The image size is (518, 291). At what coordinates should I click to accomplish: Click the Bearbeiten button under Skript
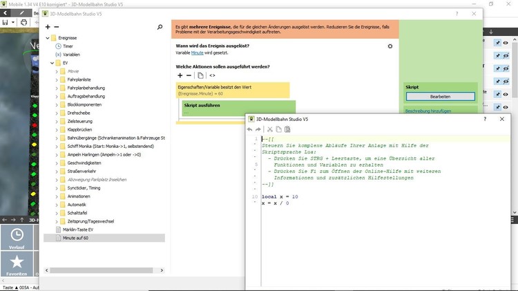tap(441, 97)
